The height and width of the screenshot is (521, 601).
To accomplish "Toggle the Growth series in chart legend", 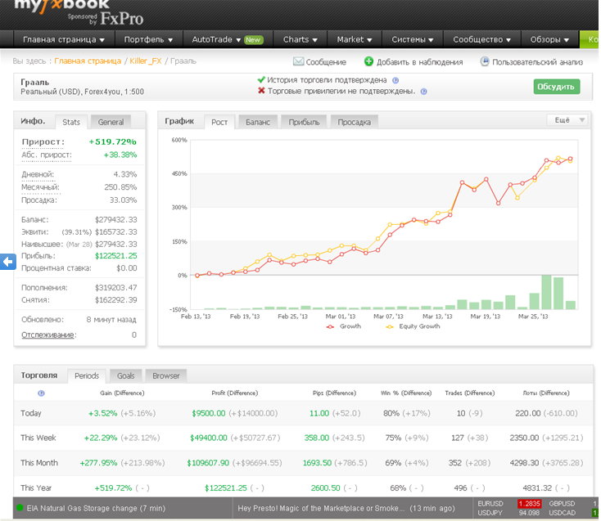I will point(344,326).
